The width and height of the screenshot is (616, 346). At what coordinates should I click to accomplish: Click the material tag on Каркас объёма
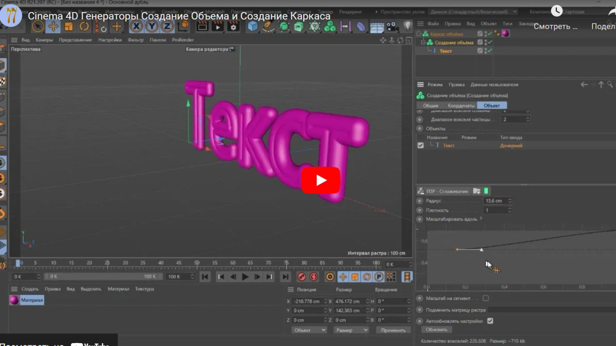click(505, 34)
